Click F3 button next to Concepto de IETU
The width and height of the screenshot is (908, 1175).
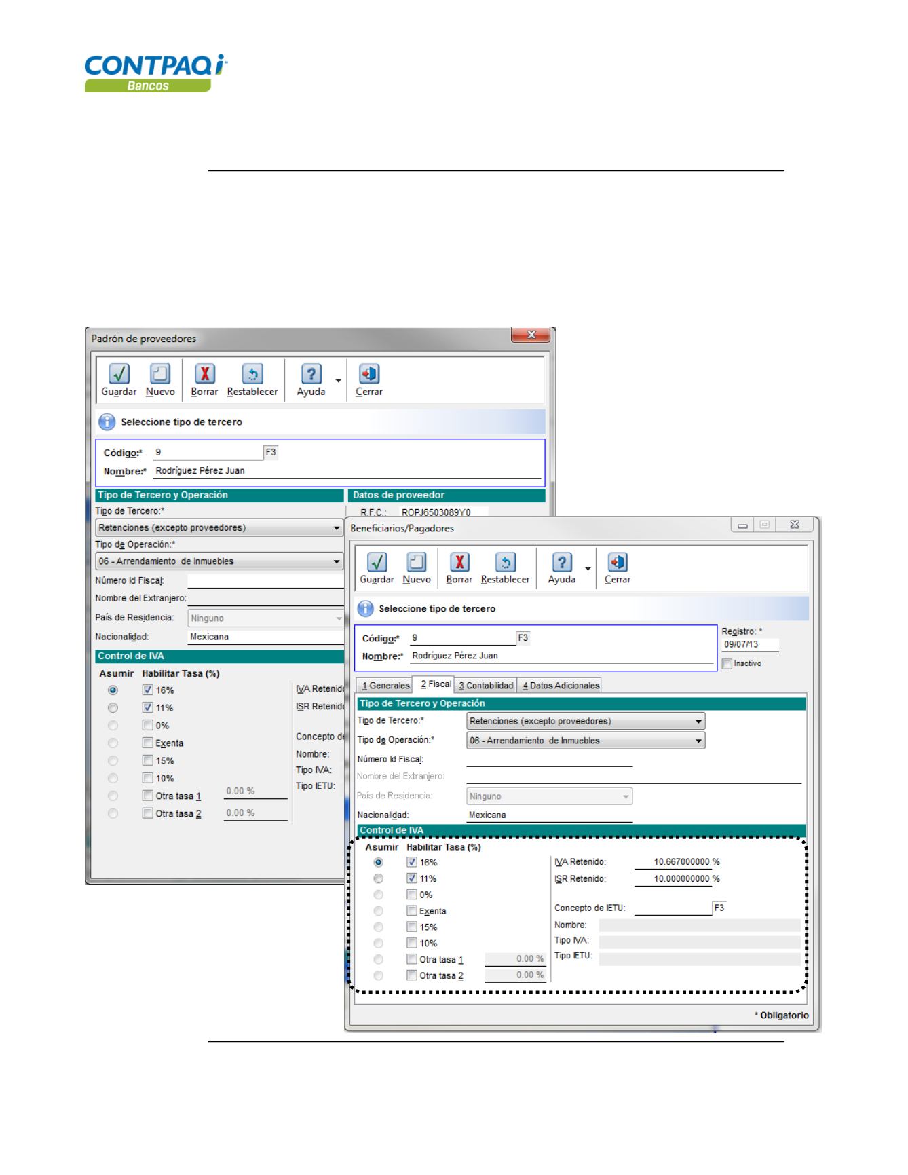pos(719,908)
